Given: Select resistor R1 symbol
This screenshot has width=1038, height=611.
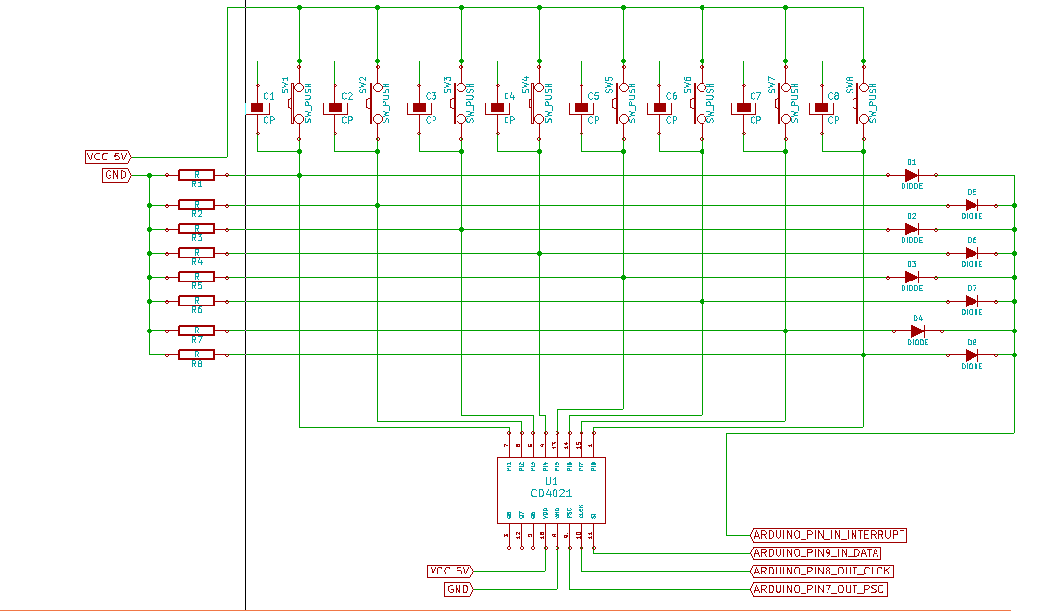Looking at the screenshot, I should (197, 175).
